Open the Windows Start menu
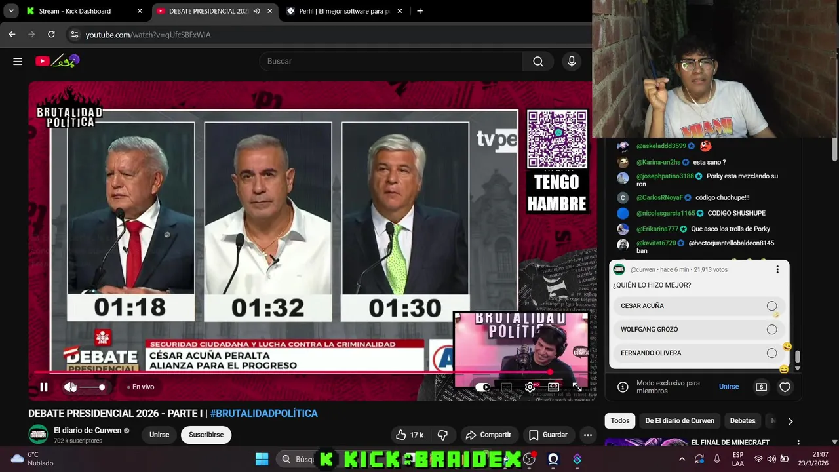This screenshot has width=839, height=472. [262, 460]
